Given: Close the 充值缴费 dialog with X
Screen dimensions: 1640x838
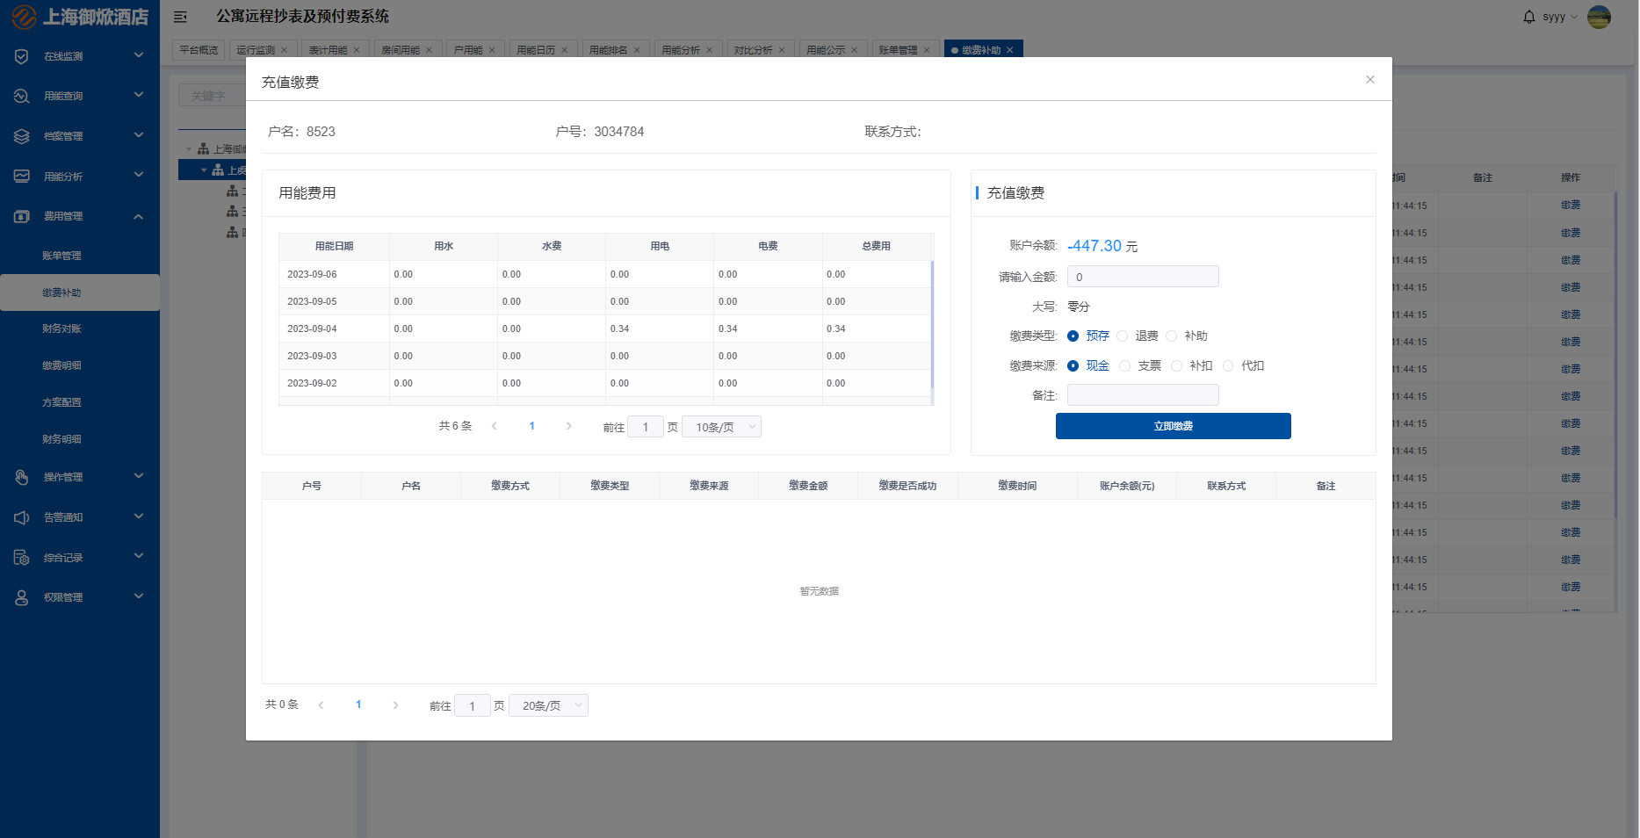Looking at the screenshot, I should [1369, 80].
